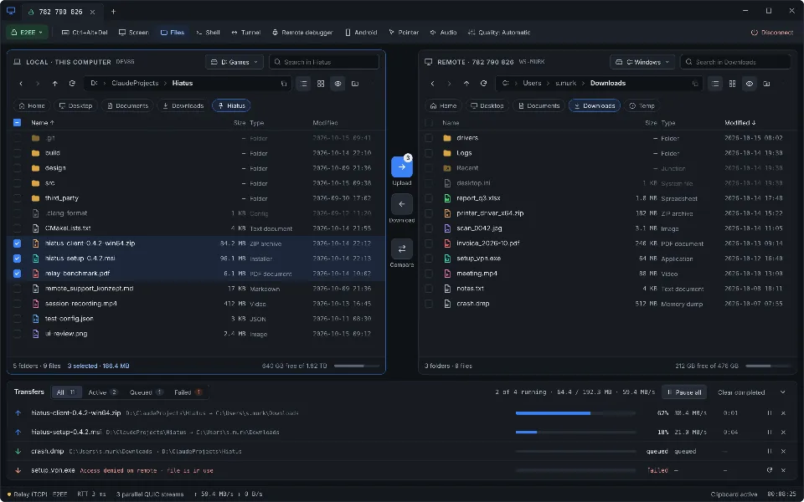Image resolution: width=804 pixels, height=502 pixels.
Task: Go up one level in the remote pane
Action: click(x=466, y=83)
